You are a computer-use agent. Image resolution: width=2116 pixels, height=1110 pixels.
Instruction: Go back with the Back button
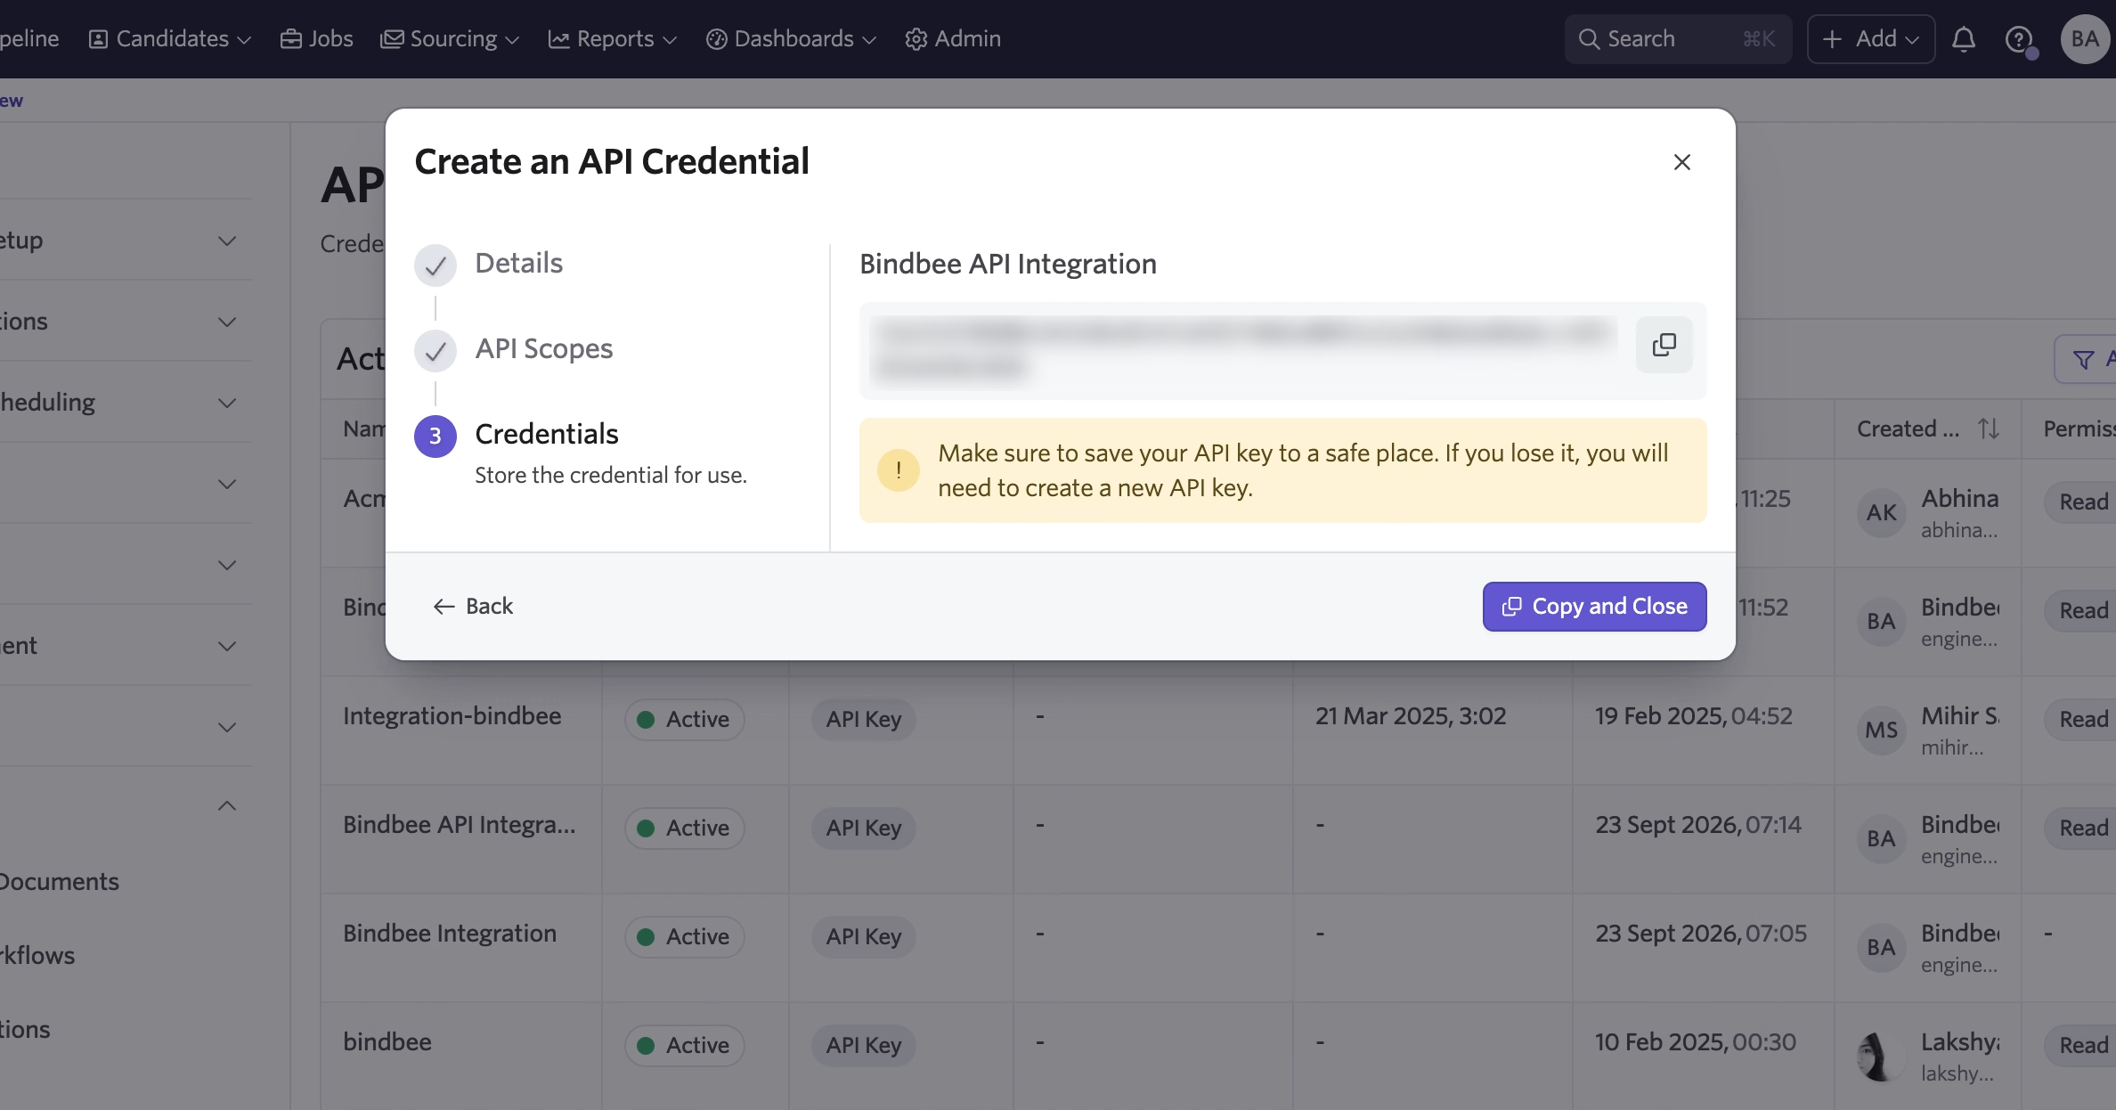473,607
